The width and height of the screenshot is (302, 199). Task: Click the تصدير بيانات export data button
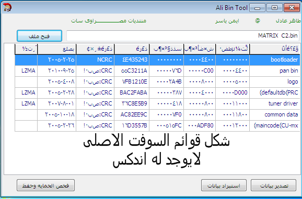(x=273, y=185)
